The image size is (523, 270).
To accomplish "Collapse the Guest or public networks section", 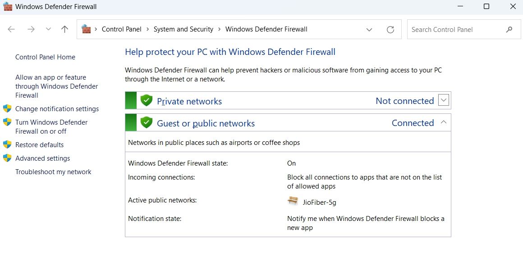I will coord(444,122).
